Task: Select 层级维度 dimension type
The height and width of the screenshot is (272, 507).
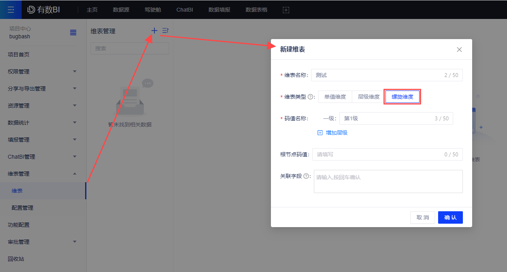Action: [368, 97]
